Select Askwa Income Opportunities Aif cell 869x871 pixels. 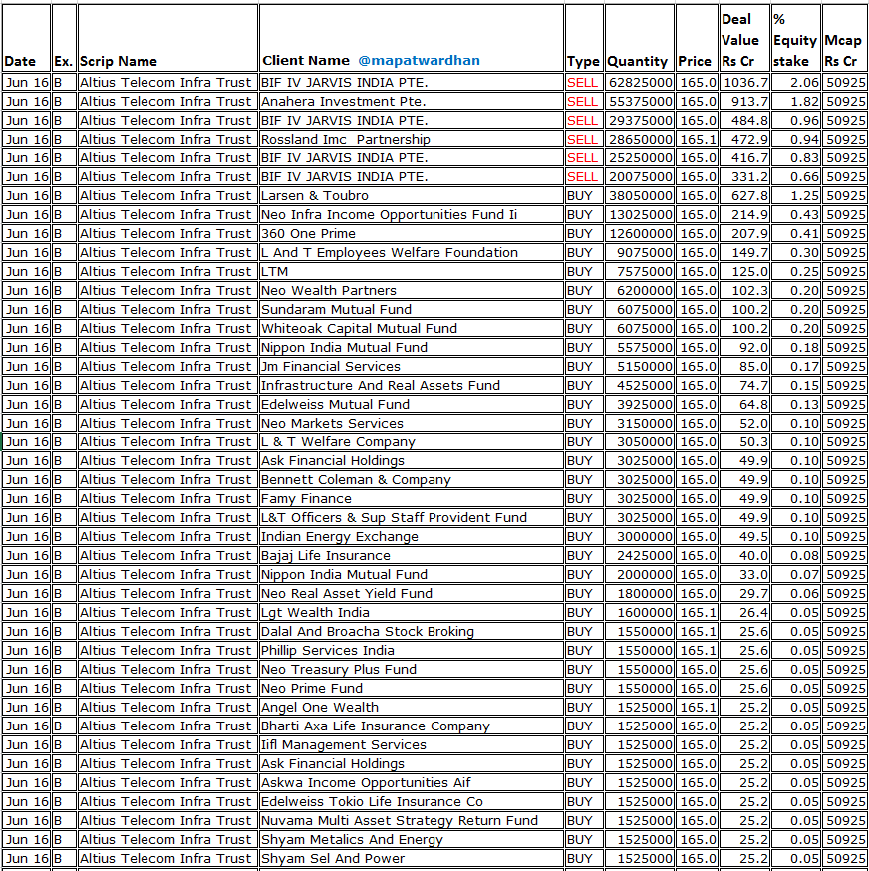[x=412, y=782]
